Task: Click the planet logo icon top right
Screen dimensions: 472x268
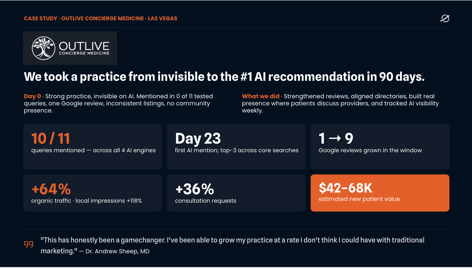Action: pyautogui.click(x=445, y=18)
